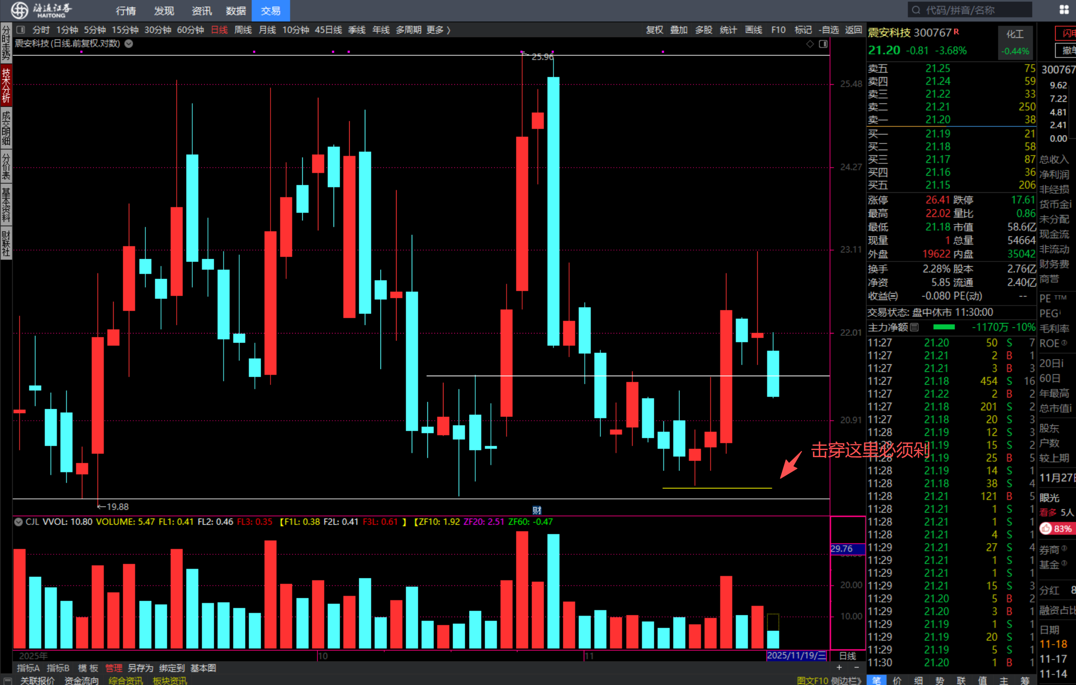Click the zoom in plus icon below the chart
Viewport: 1076px width, 685px height.
point(839,667)
